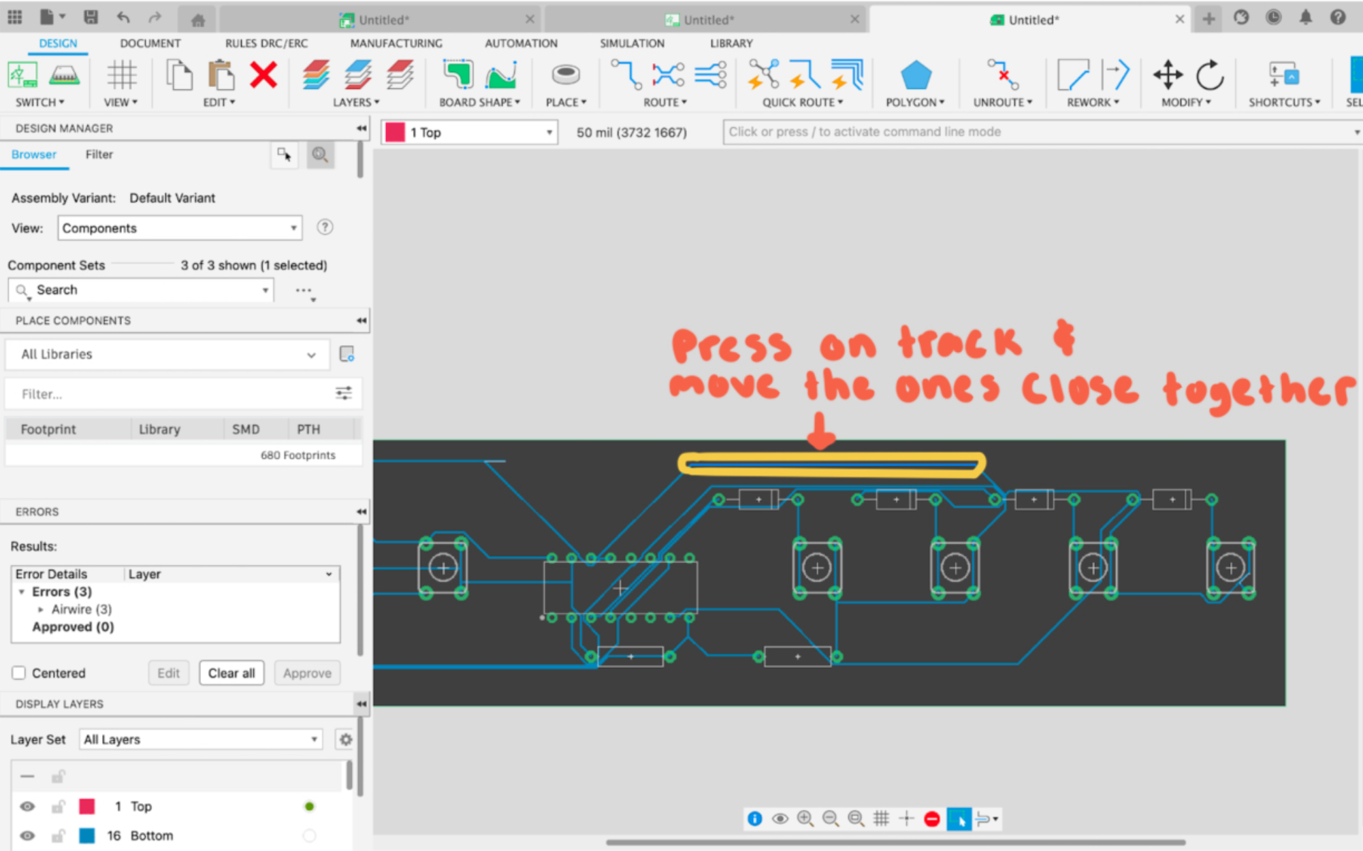Open the REWORK menu label
The height and width of the screenshot is (851, 1363).
point(1093,102)
